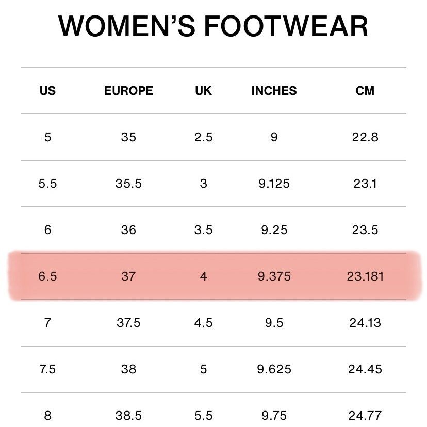This screenshot has height=427, width=427.
Task: Select the CM column header
Action: click(x=365, y=91)
